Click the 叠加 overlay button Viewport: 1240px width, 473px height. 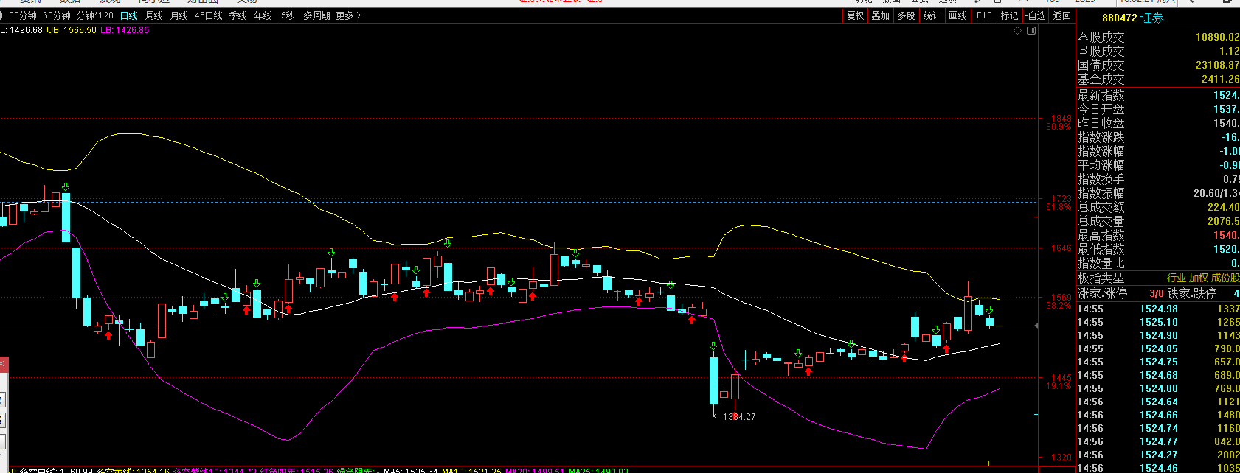[880, 15]
